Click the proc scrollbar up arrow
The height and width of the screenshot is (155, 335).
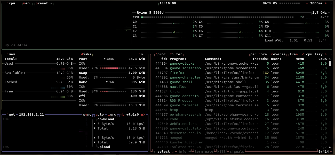[330, 59]
